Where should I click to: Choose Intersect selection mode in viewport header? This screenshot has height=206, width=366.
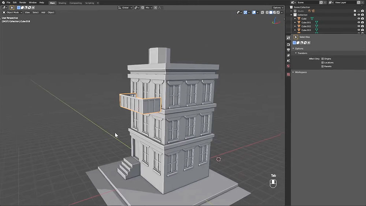(33, 8)
